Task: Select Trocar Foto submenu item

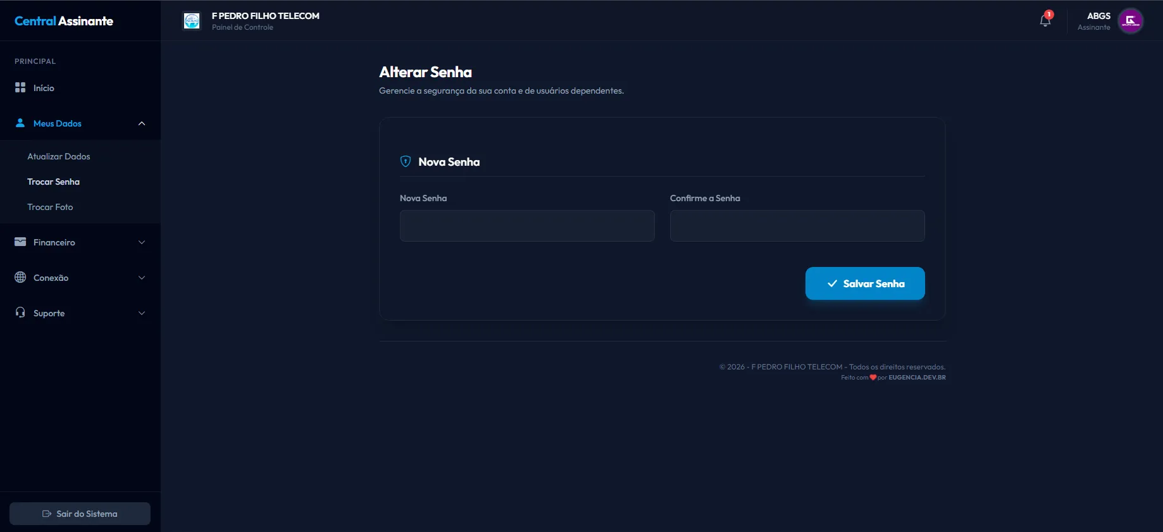Action: pyautogui.click(x=50, y=207)
